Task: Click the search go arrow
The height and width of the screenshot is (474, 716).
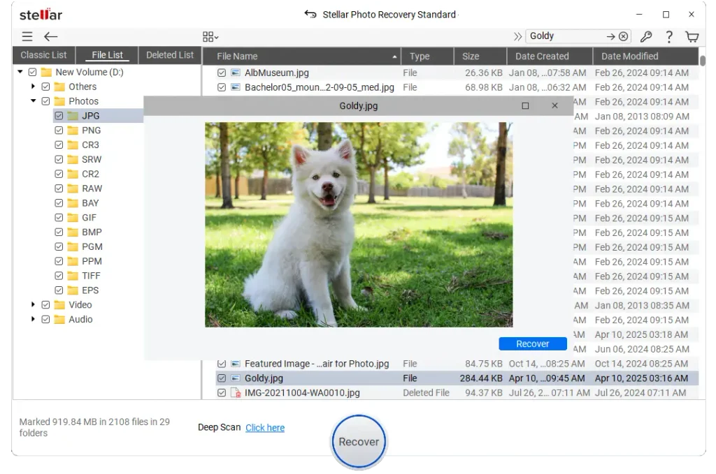Action: coord(610,36)
